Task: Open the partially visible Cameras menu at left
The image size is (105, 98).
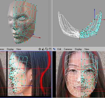Action: pos(2,49)
